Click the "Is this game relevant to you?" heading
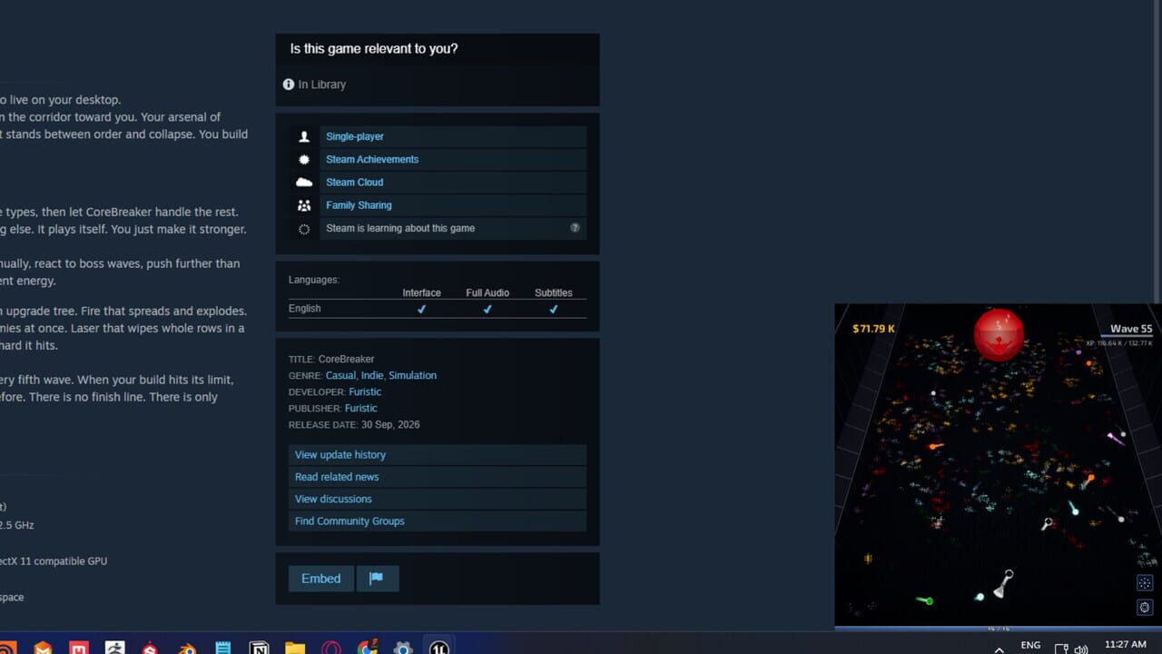The width and height of the screenshot is (1162, 654). [x=374, y=49]
